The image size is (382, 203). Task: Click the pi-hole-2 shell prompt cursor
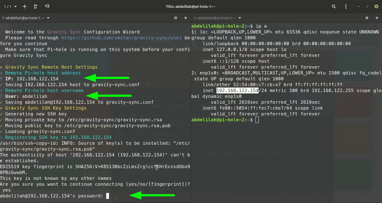pos(257,120)
